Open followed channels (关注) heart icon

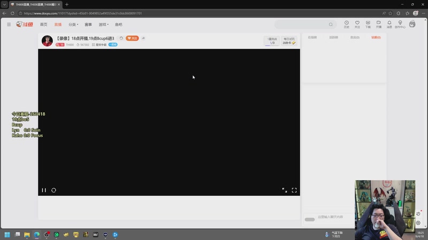coord(357,24)
